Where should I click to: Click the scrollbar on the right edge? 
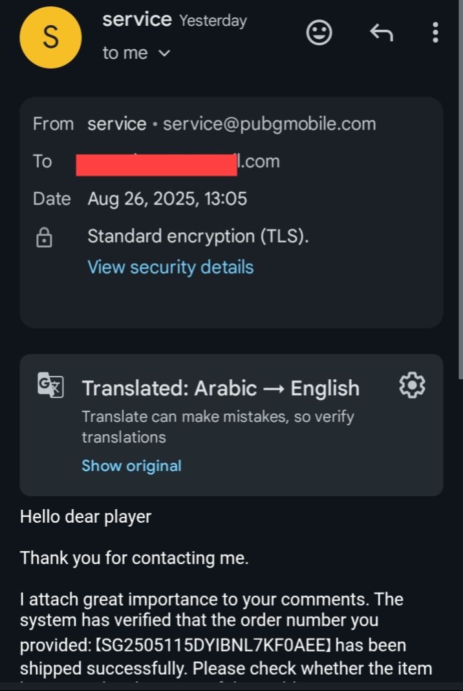[460, 194]
